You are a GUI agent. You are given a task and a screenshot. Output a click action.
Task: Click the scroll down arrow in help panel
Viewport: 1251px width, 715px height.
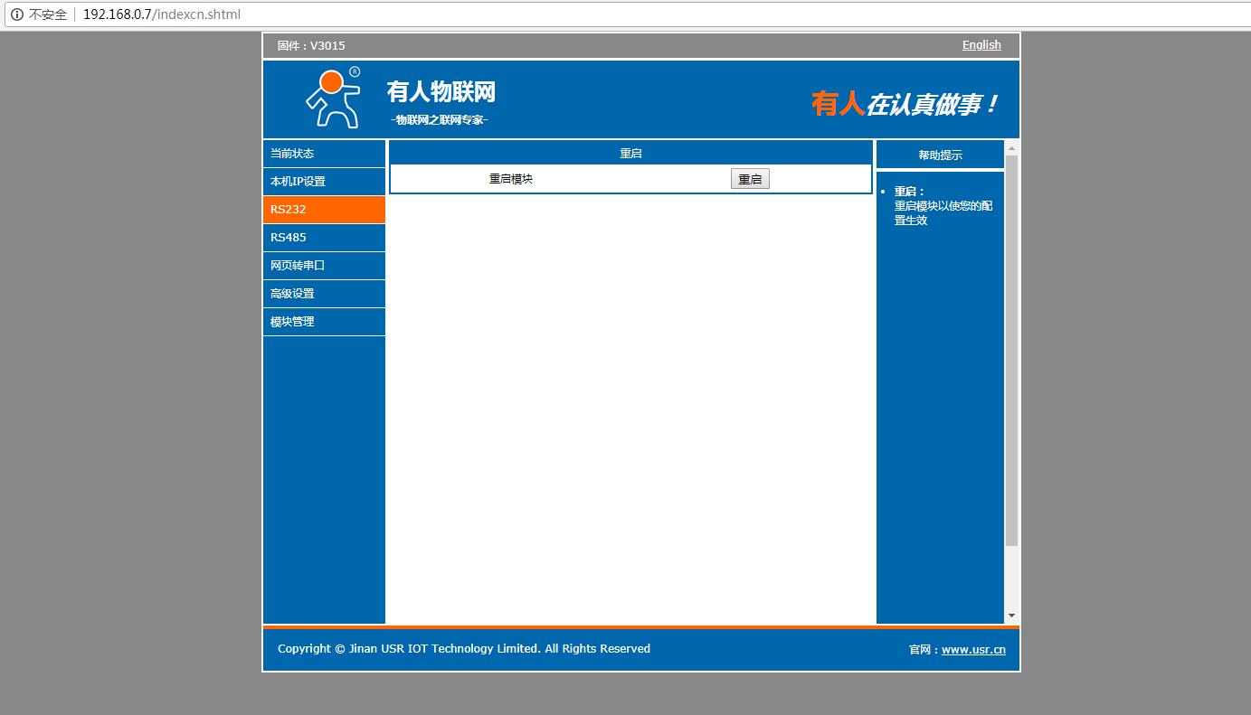coord(1011,616)
